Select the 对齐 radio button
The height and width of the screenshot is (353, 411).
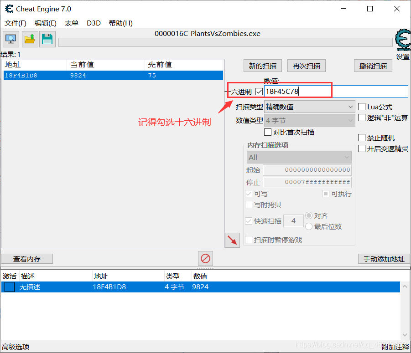(309, 215)
